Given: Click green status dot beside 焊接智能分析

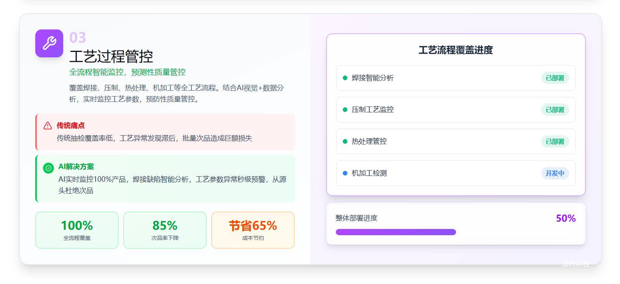Looking at the screenshot, I should [345, 78].
